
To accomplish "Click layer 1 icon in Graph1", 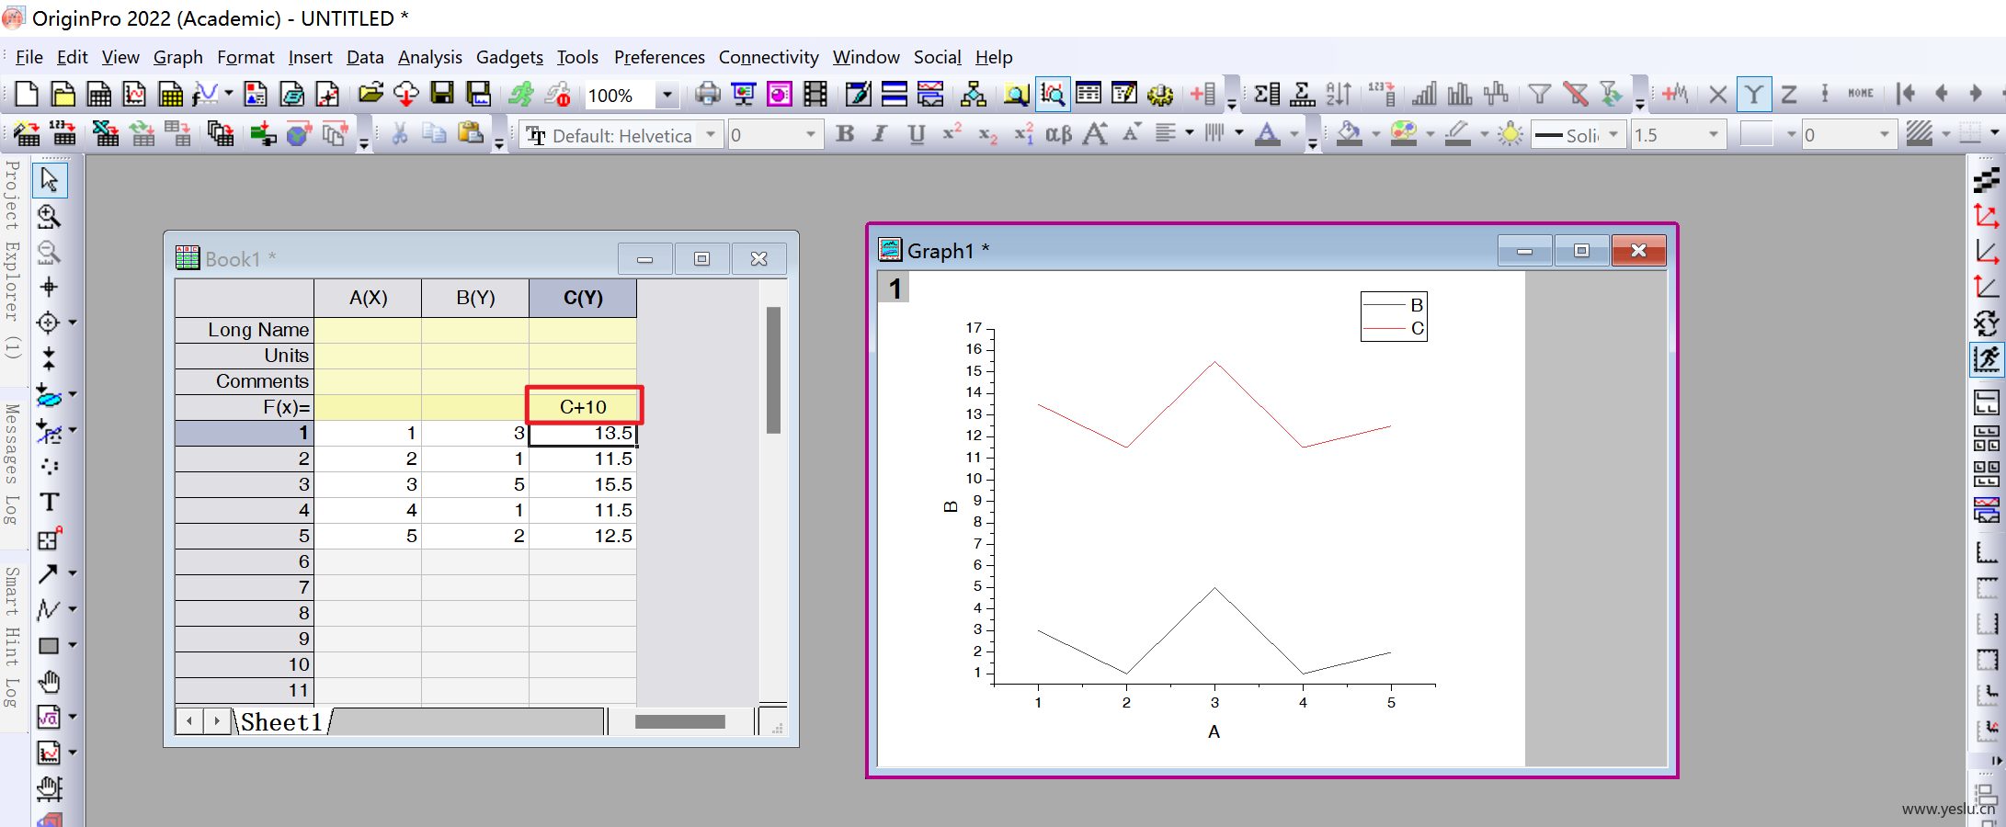I will [x=895, y=289].
